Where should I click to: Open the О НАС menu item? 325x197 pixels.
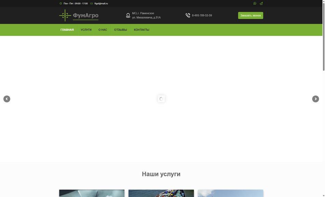[x=103, y=30]
